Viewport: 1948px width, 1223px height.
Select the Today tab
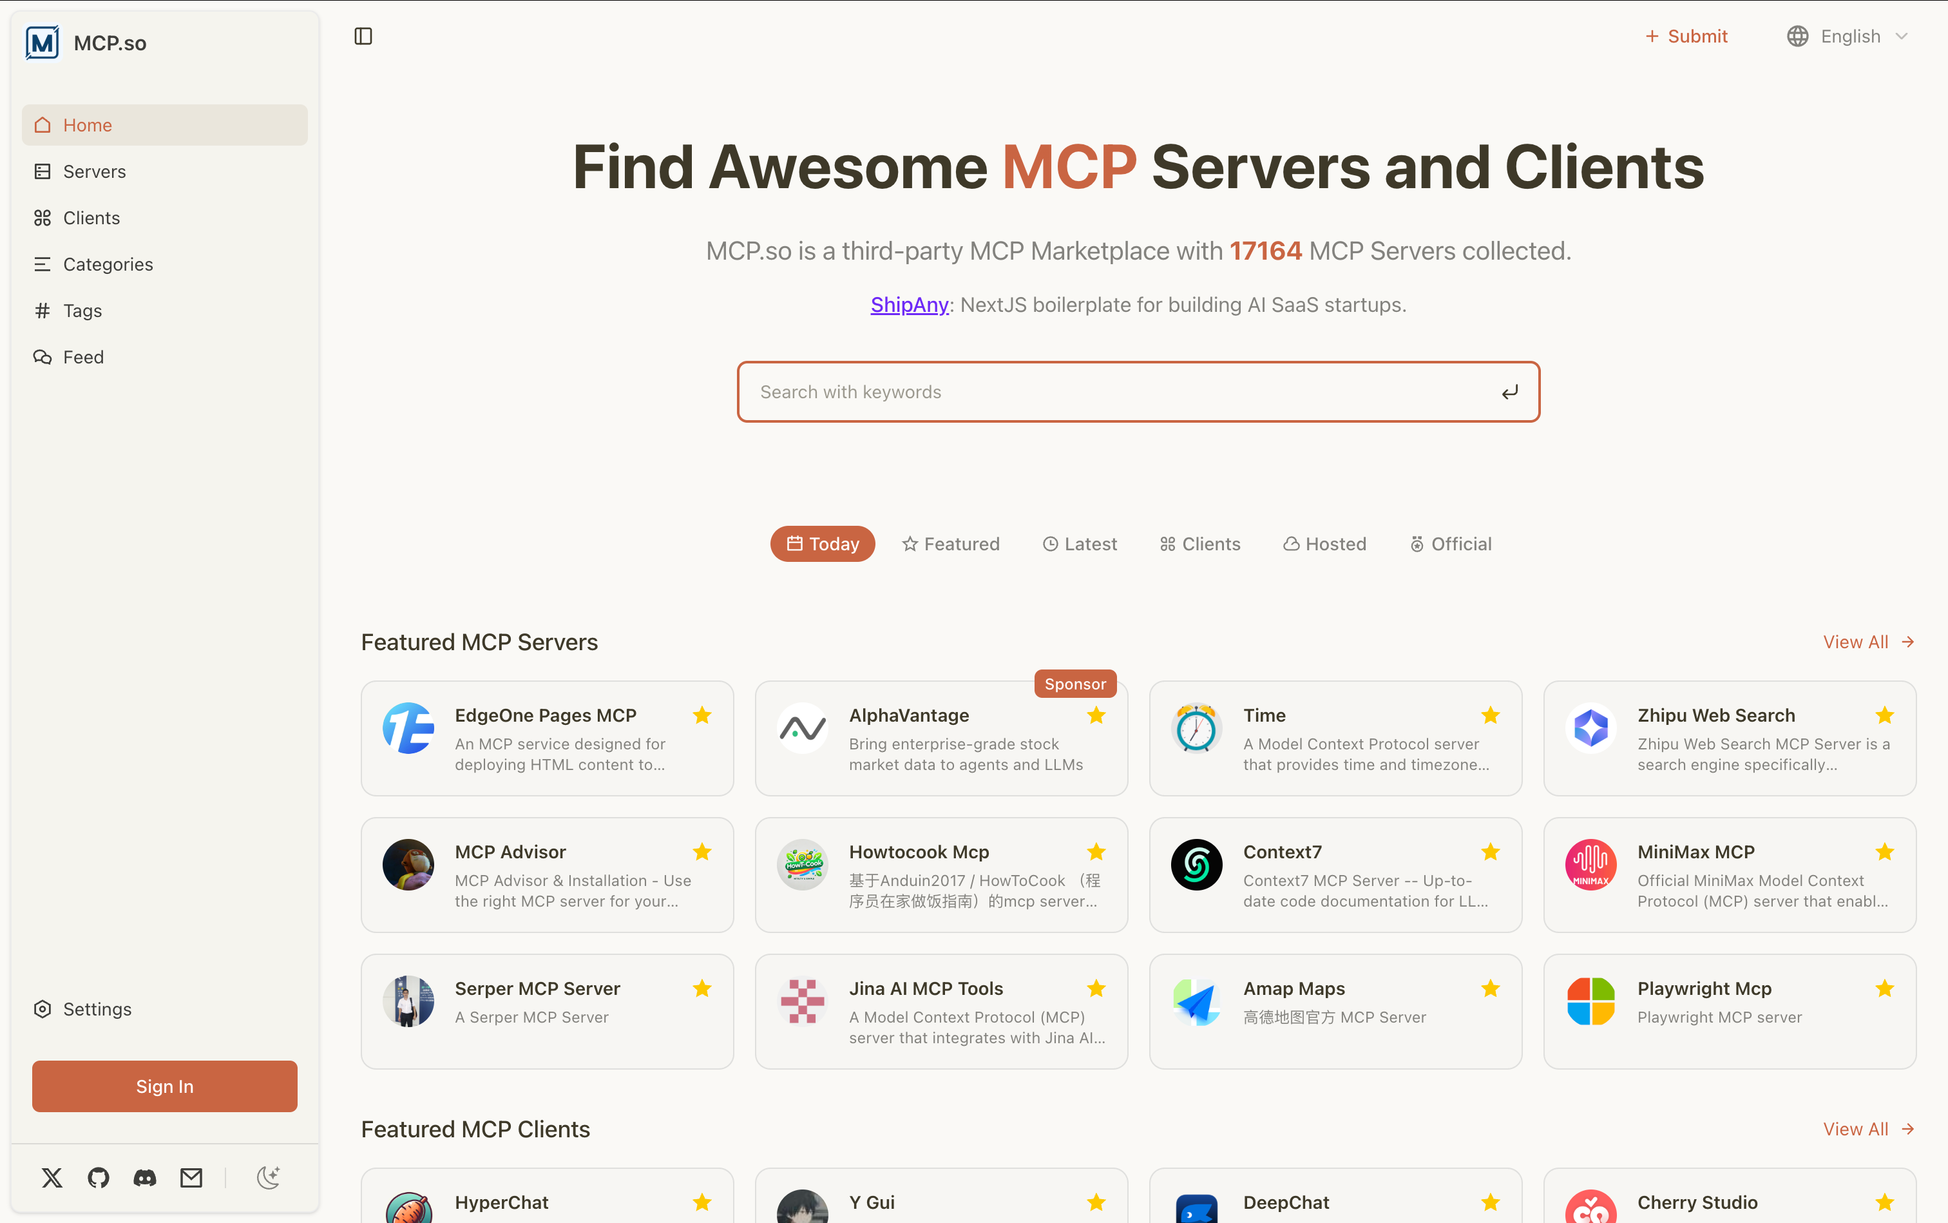pos(823,544)
